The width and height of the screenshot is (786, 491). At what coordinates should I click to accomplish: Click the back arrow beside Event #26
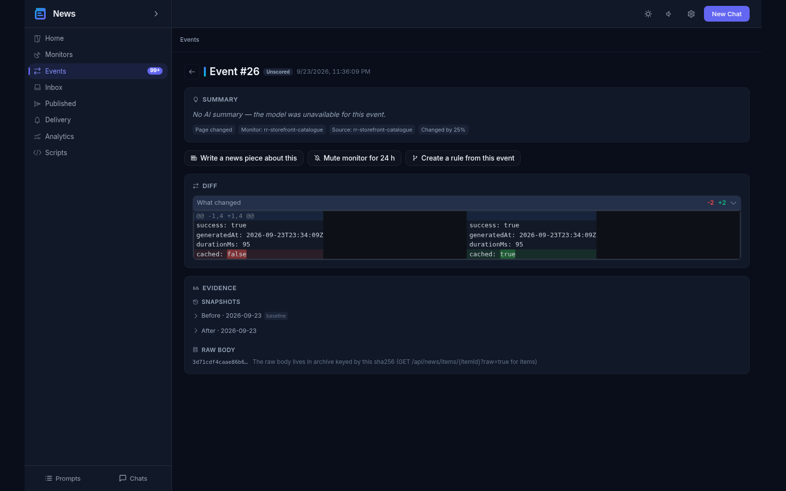(x=192, y=72)
